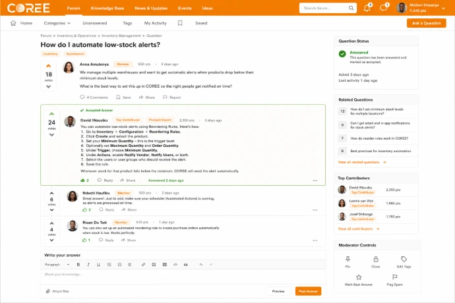Viewport: 455px width, 303px height.
Task: Click the Automation tag
Action: pyautogui.click(x=75, y=54)
